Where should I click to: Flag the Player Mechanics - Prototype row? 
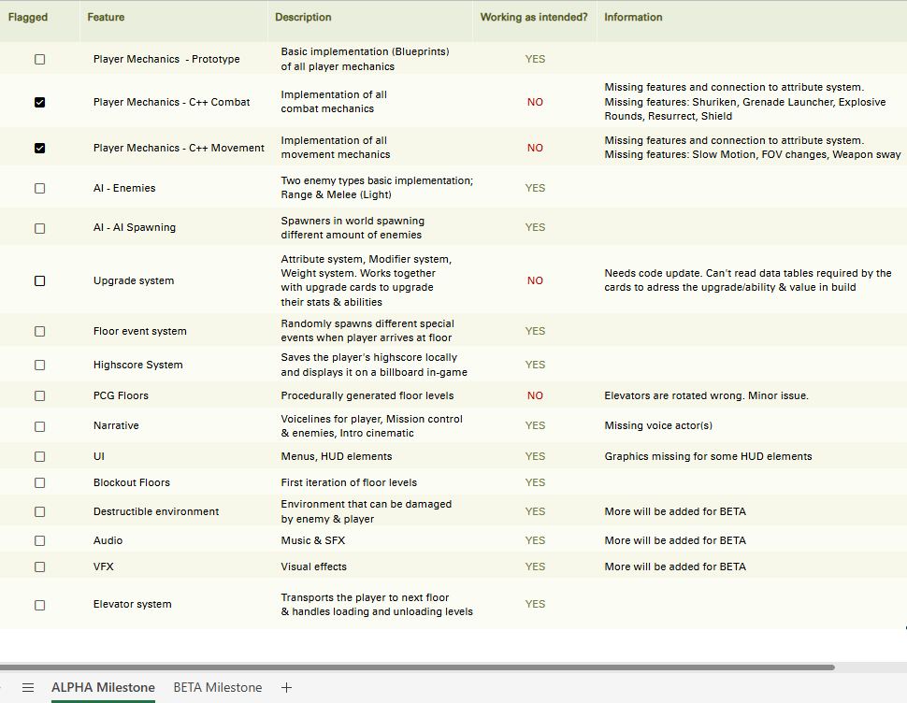pos(39,59)
